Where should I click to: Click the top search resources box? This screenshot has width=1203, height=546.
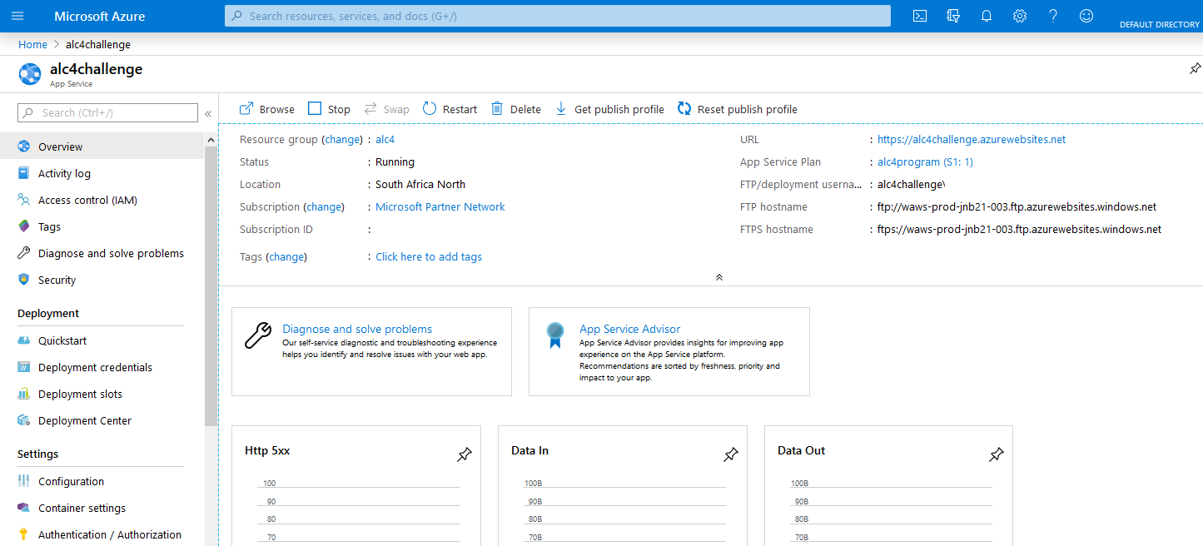(x=558, y=16)
